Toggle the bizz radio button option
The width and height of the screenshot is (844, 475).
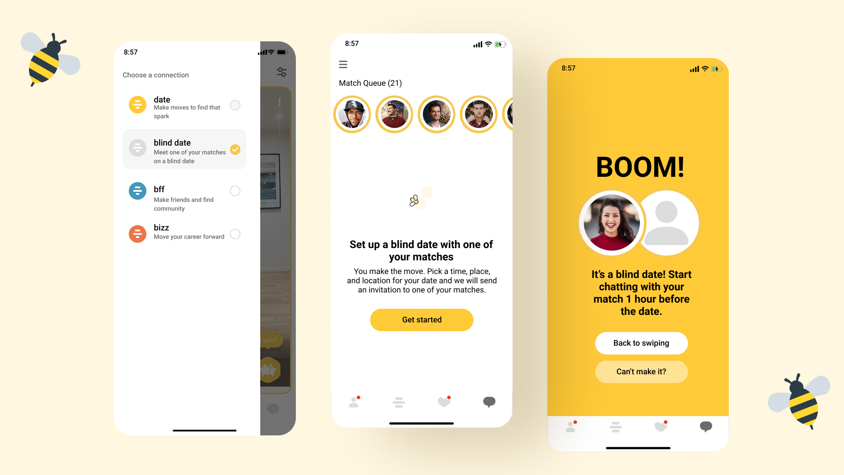coord(235,233)
